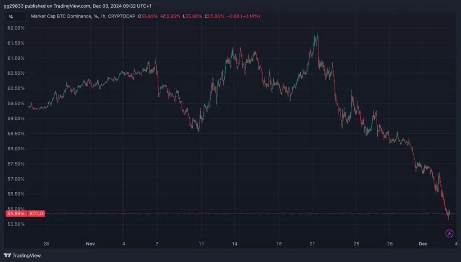Click the red BTC.D symbol tag
Screen dimensions: 461x262
pyautogui.click(x=36, y=213)
